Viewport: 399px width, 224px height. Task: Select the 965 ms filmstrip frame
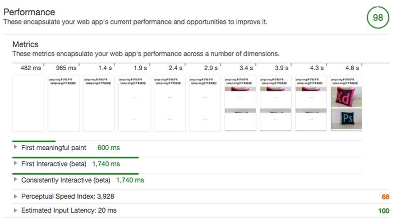64,103
